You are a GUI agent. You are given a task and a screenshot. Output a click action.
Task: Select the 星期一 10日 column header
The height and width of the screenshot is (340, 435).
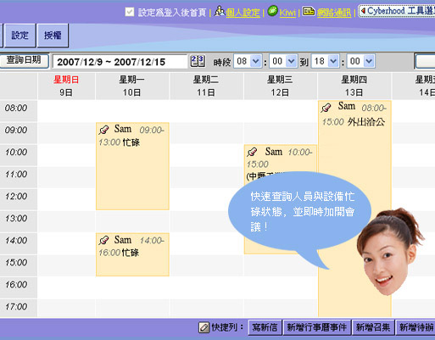tap(132, 86)
